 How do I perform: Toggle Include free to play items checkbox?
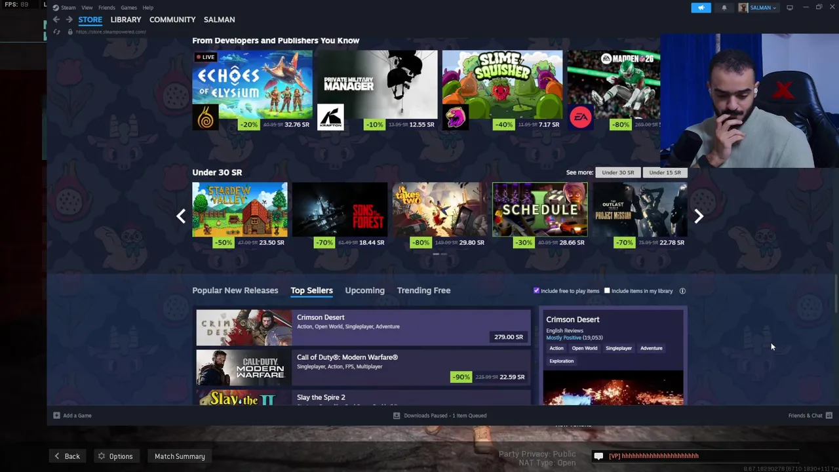536,291
